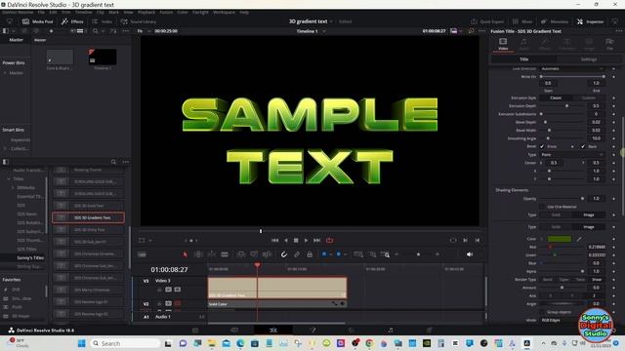Open the Timeline menu
625x351 pixels.
83,13
